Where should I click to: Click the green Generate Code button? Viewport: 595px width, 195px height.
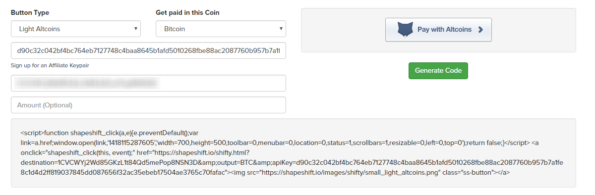click(x=438, y=70)
